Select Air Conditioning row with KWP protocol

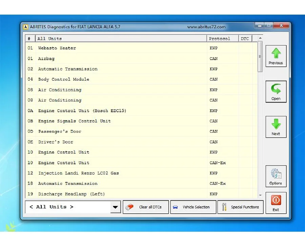(141, 90)
